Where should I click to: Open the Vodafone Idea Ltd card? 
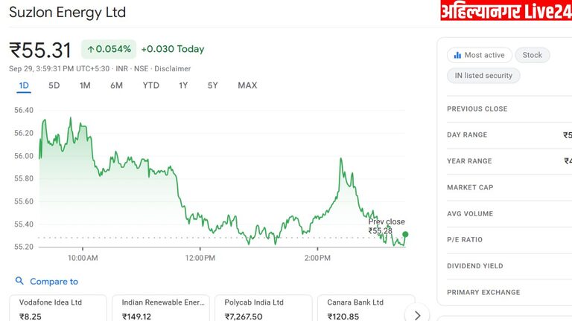click(57, 308)
